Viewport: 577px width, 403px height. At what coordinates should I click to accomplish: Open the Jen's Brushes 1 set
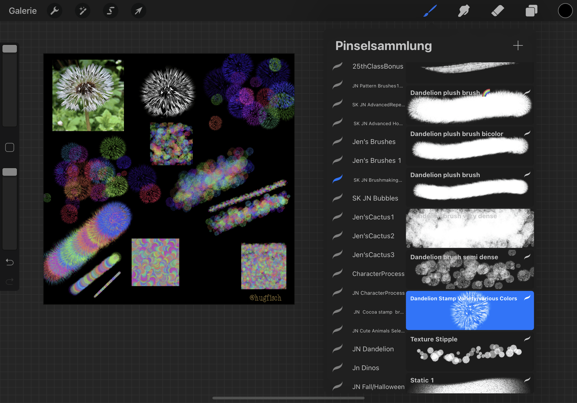pyautogui.click(x=368, y=161)
